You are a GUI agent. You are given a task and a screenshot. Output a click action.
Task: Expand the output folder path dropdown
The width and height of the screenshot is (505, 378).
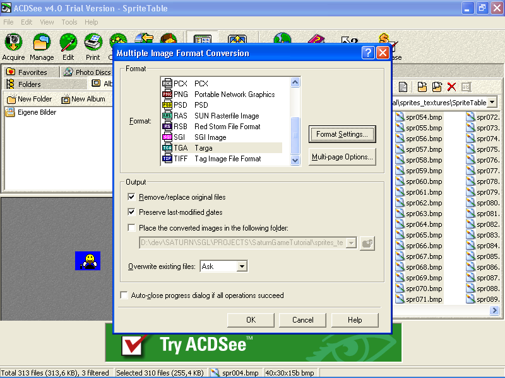351,243
